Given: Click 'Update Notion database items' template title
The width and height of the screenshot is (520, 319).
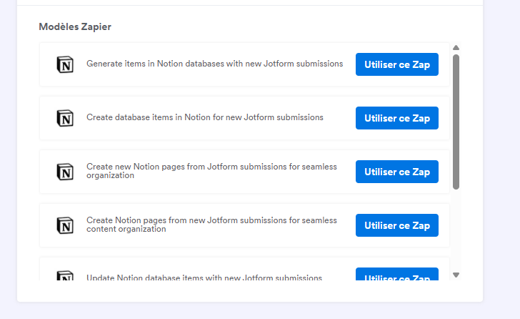Looking at the screenshot, I should pyautogui.click(x=204, y=278).
